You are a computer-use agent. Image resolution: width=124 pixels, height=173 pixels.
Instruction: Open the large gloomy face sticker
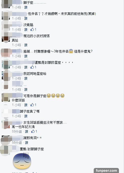tap(22, 161)
